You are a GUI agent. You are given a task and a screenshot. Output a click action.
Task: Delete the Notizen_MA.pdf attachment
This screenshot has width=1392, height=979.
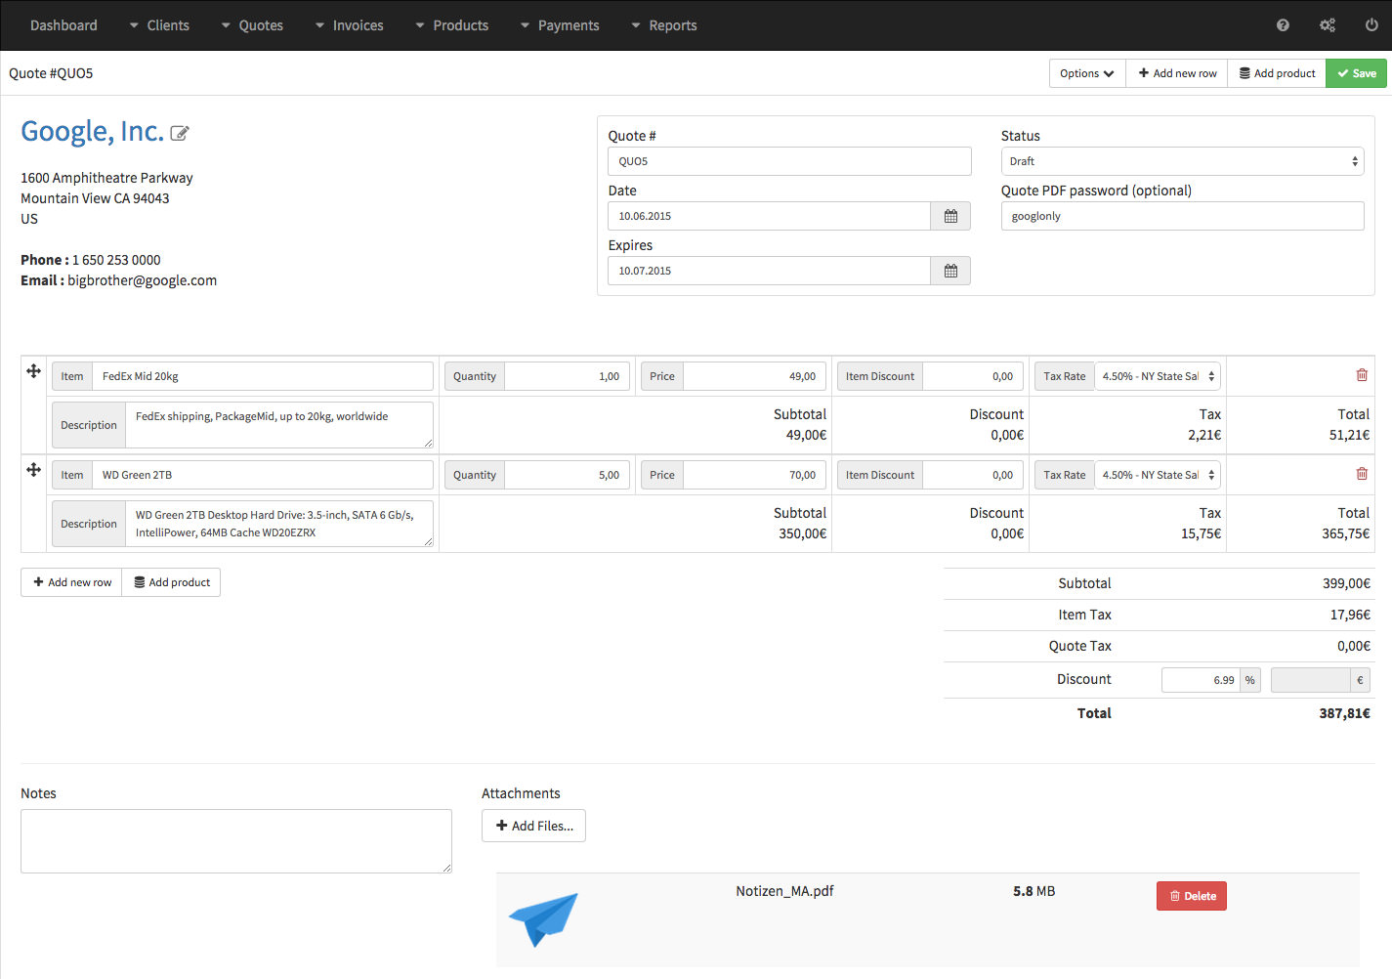click(1191, 896)
